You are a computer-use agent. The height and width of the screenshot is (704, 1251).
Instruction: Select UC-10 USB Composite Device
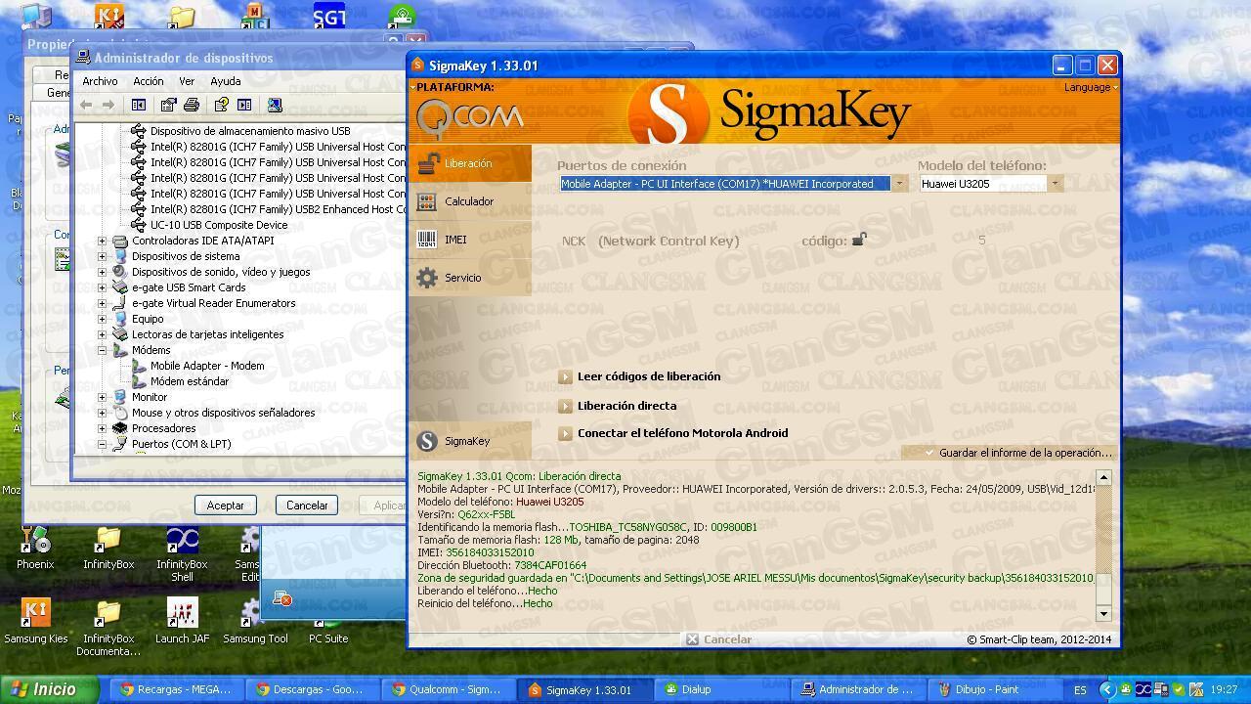click(x=219, y=225)
